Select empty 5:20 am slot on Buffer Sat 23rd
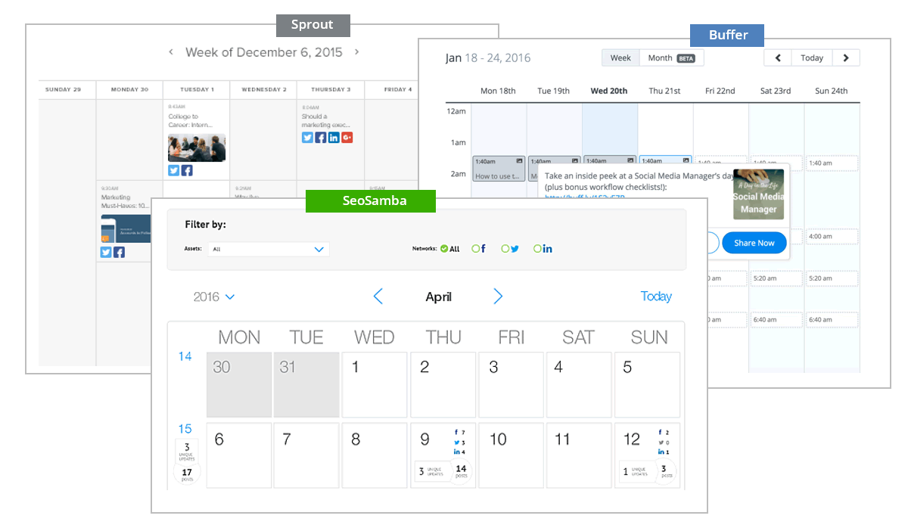The height and width of the screenshot is (528, 908). click(776, 278)
